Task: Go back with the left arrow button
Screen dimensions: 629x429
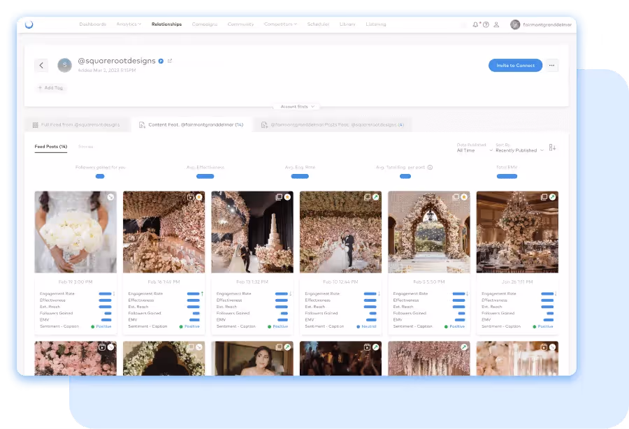Action: [x=41, y=66]
